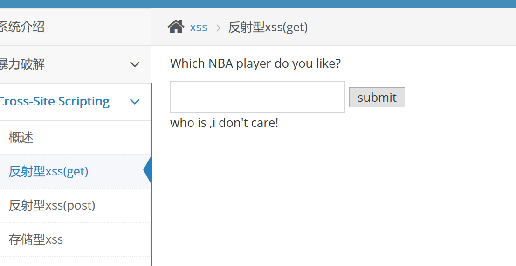Select 反射型xss(get) in the sidebar
516x266 pixels.
48,171
